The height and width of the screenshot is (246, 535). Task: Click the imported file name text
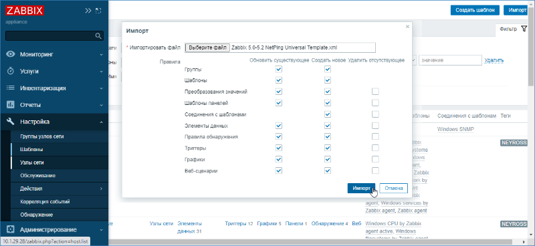pyautogui.click(x=284, y=47)
